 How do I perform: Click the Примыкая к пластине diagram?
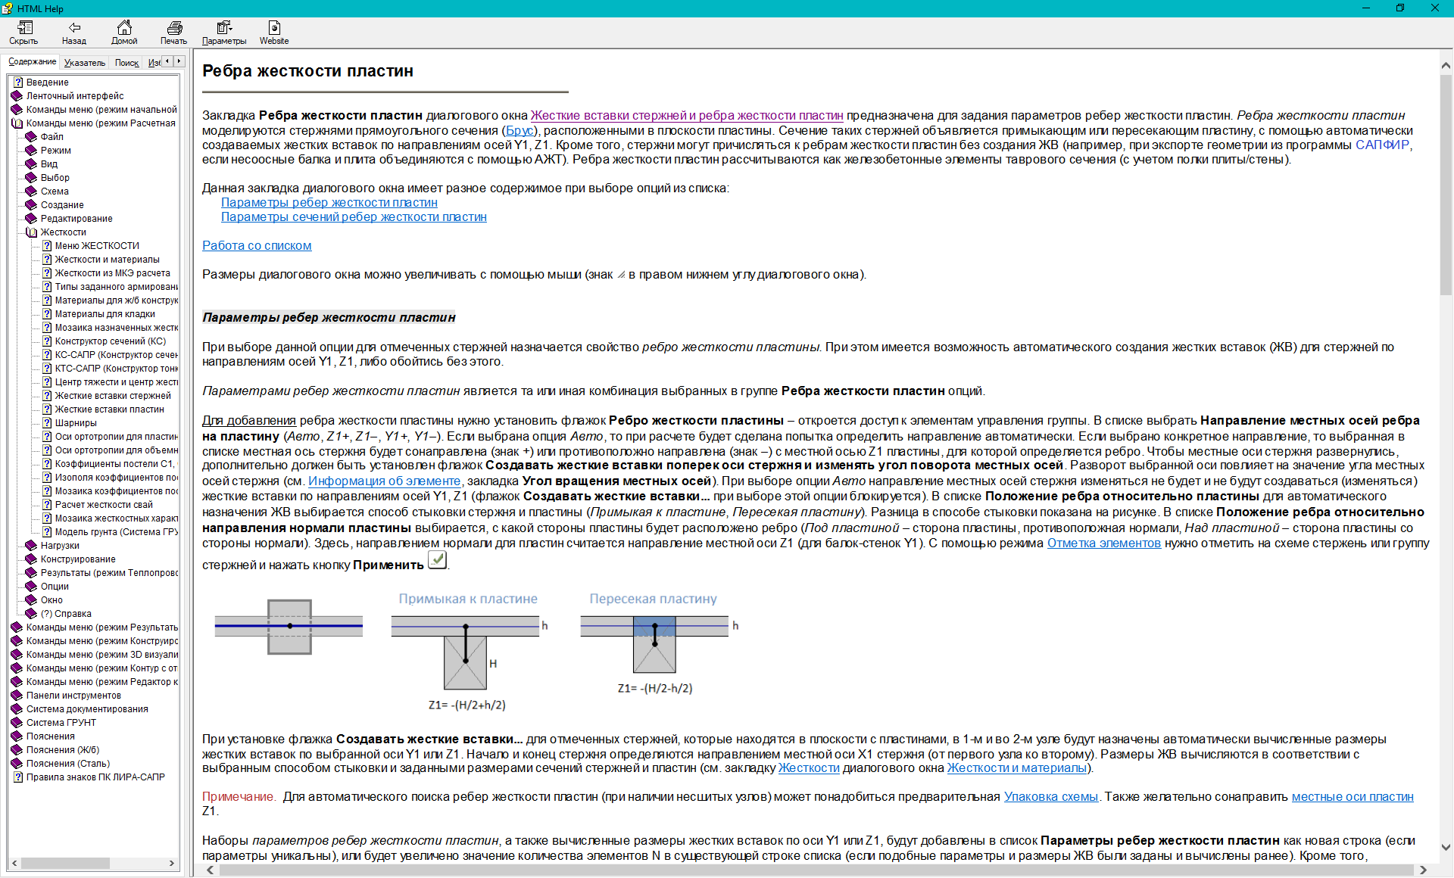(468, 651)
